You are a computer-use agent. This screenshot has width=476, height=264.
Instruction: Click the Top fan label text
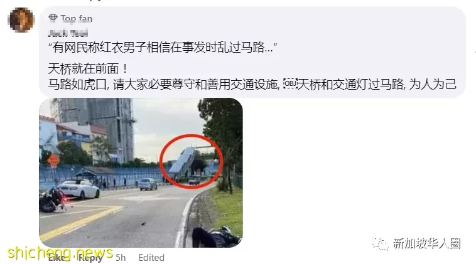click(76, 18)
